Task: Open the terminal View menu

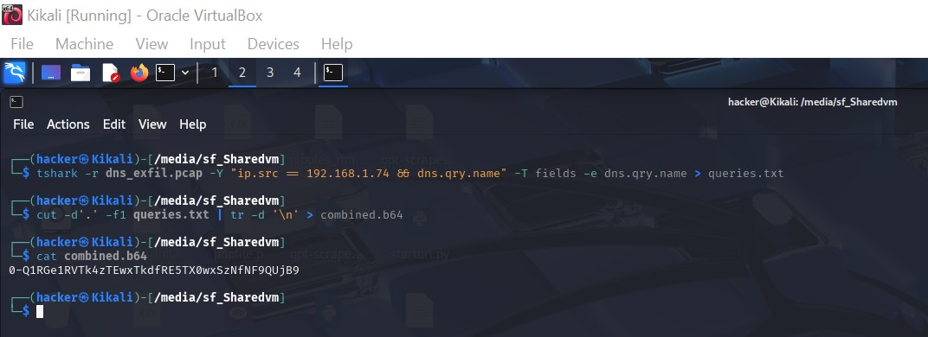Action: pos(152,124)
